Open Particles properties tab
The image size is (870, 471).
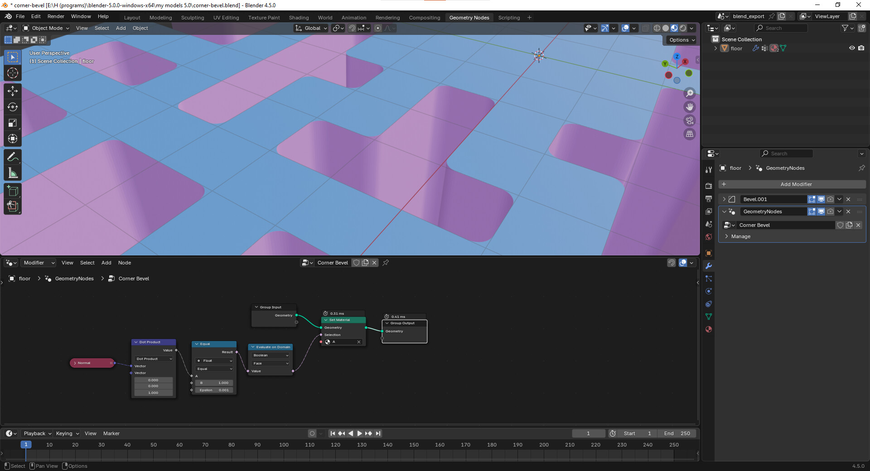(709, 279)
